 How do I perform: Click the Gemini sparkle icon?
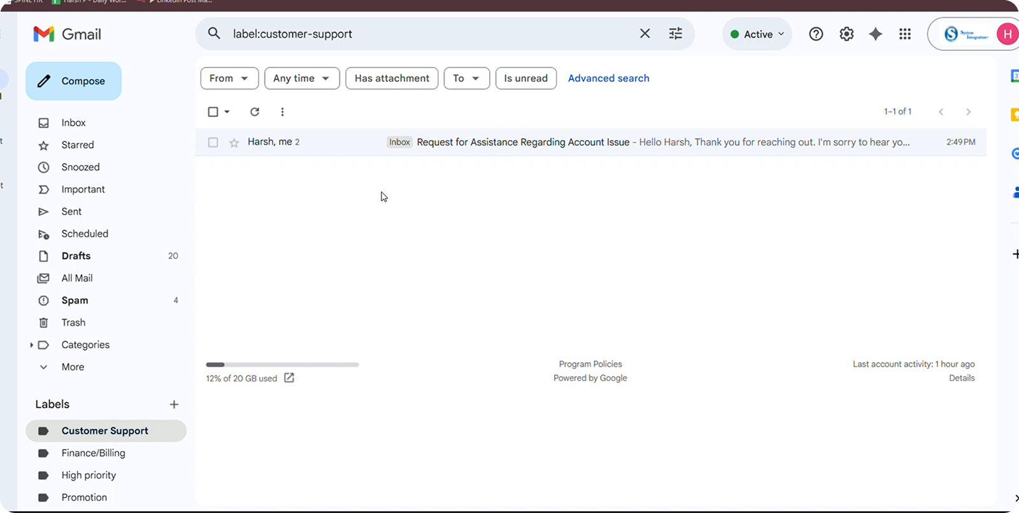click(x=876, y=34)
